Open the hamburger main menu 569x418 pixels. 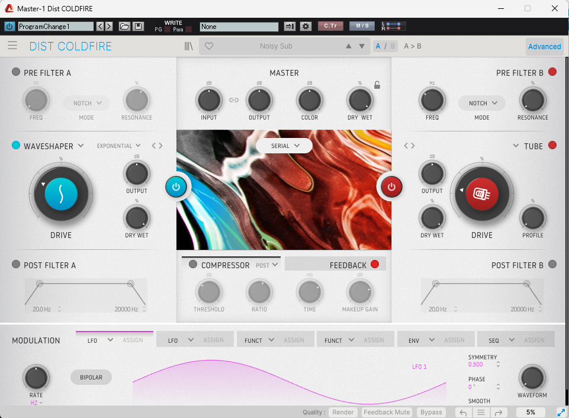tap(12, 46)
